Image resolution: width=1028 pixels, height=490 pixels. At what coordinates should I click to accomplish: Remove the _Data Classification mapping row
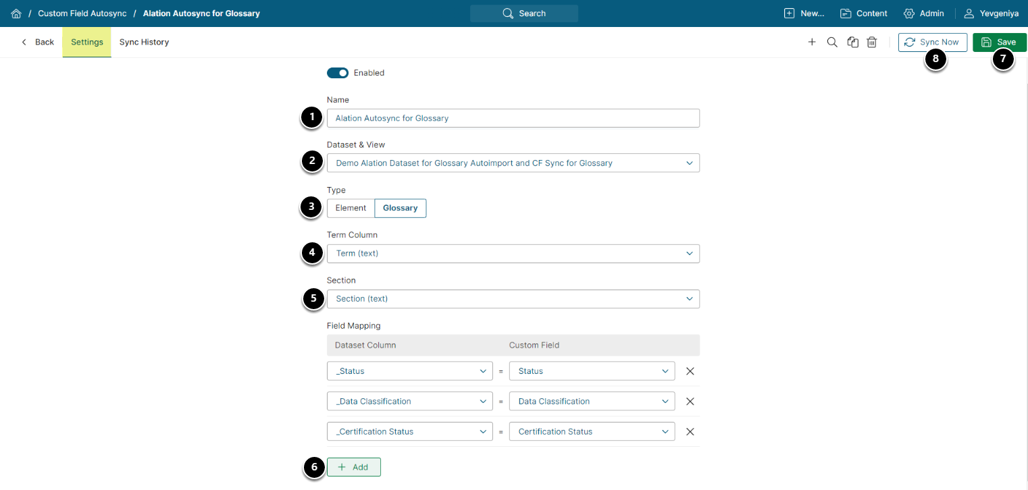pos(690,402)
